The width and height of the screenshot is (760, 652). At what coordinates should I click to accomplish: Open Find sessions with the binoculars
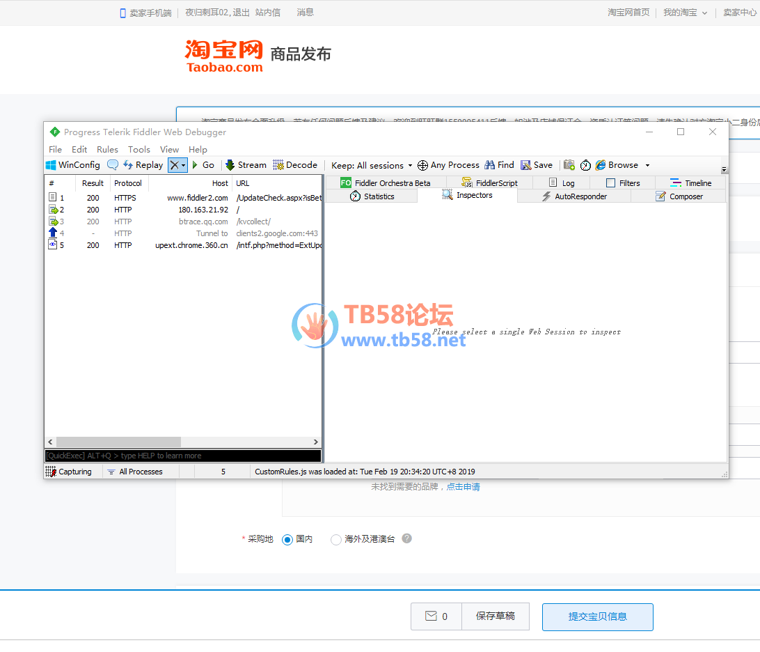click(499, 165)
